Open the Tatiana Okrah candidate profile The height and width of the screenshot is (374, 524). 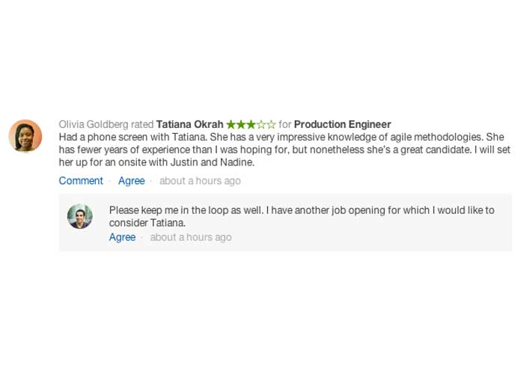(x=189, y=125)
